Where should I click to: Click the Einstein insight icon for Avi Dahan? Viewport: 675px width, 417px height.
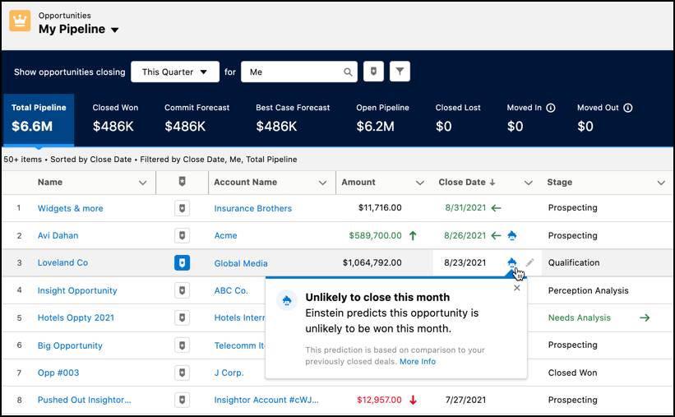(512, 235)
